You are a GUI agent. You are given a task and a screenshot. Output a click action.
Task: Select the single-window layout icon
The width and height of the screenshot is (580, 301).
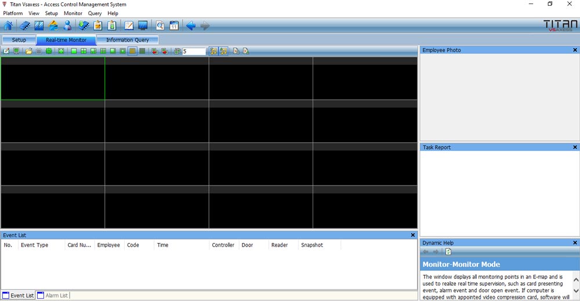pos(74,52)
